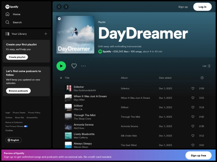Viewport: 217px width, 162px height.
Task: Open artist Alba Lie
Action: coord(78,109)
